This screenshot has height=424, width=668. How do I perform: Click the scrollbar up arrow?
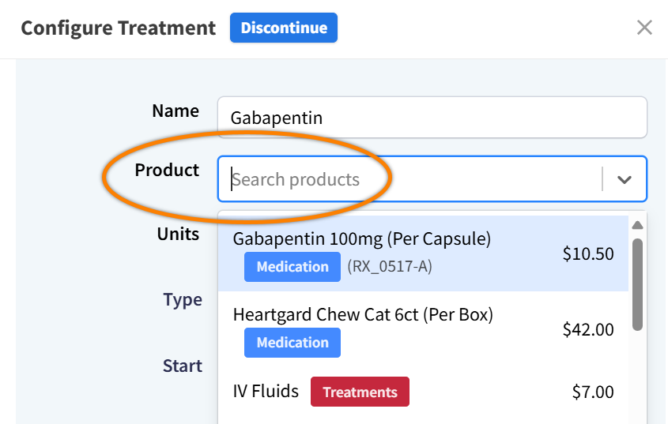point(637,226)
